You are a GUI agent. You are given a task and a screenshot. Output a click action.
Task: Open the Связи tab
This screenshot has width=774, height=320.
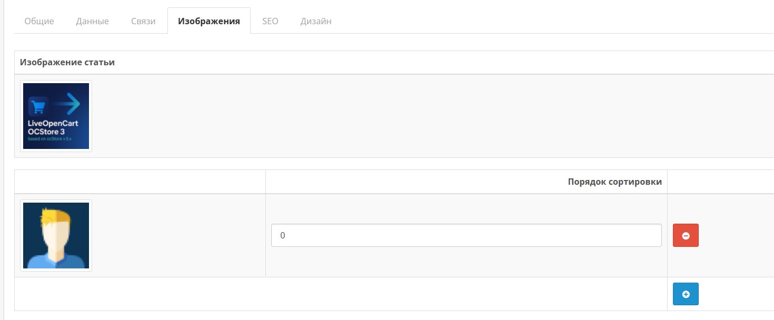143,21
